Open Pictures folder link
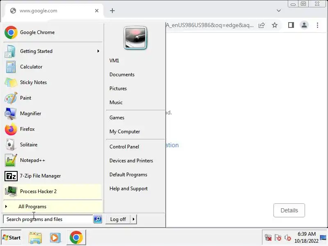328x246 pixels. click(x=118, y=89)
